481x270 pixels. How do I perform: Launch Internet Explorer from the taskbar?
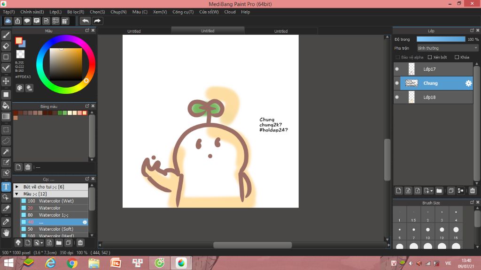(50, 263)
